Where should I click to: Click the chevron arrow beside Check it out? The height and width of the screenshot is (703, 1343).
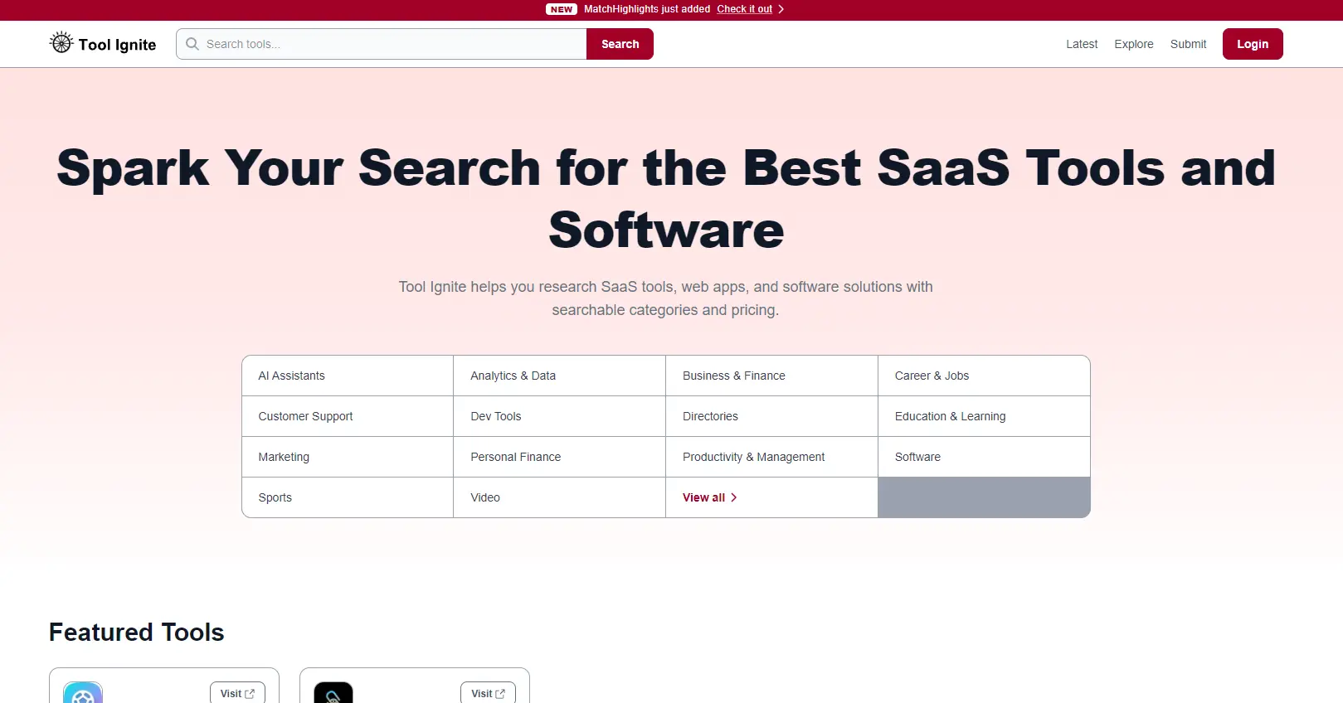781,9
